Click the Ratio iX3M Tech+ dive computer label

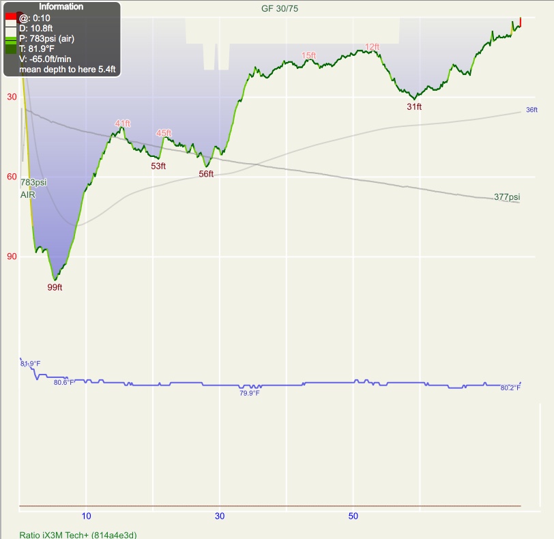point(78,535)
